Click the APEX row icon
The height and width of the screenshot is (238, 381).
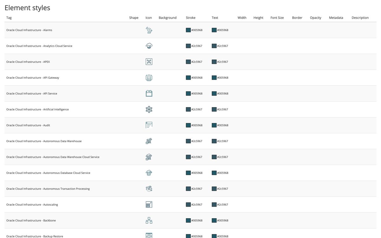[149, 62]
